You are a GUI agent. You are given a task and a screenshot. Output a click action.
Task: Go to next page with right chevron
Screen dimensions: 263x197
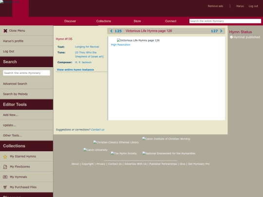[221, 31]
